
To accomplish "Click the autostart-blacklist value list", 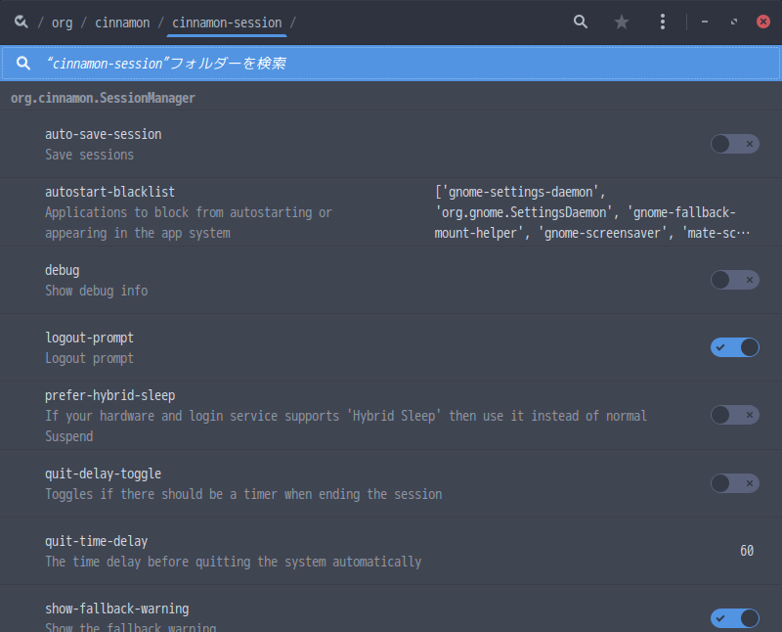I will tap(591, 212).
